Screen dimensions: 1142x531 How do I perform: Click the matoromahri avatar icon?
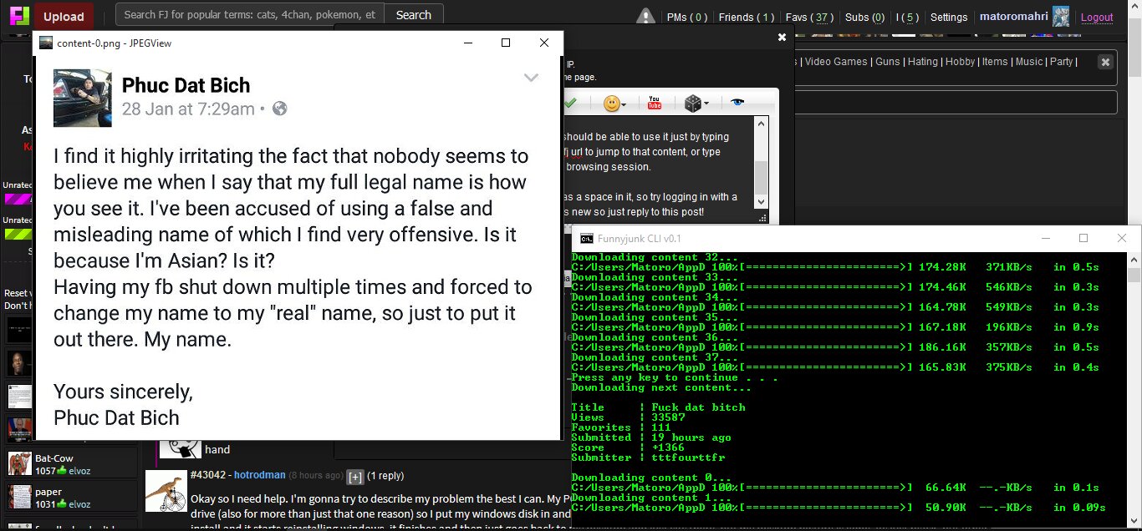pyautogui.click(x=1061, y=16)
